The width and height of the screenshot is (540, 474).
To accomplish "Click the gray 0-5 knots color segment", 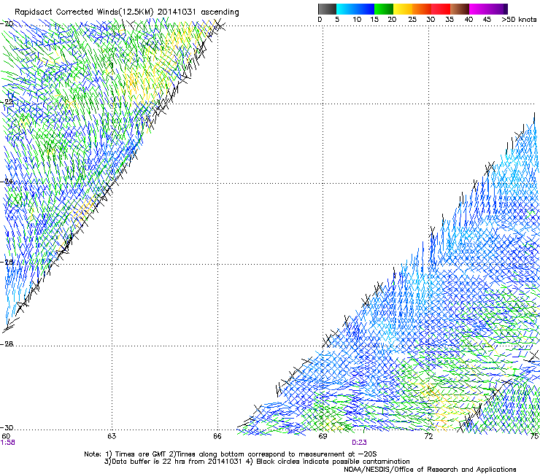I will pyautogui.click(x=327, y=9).
